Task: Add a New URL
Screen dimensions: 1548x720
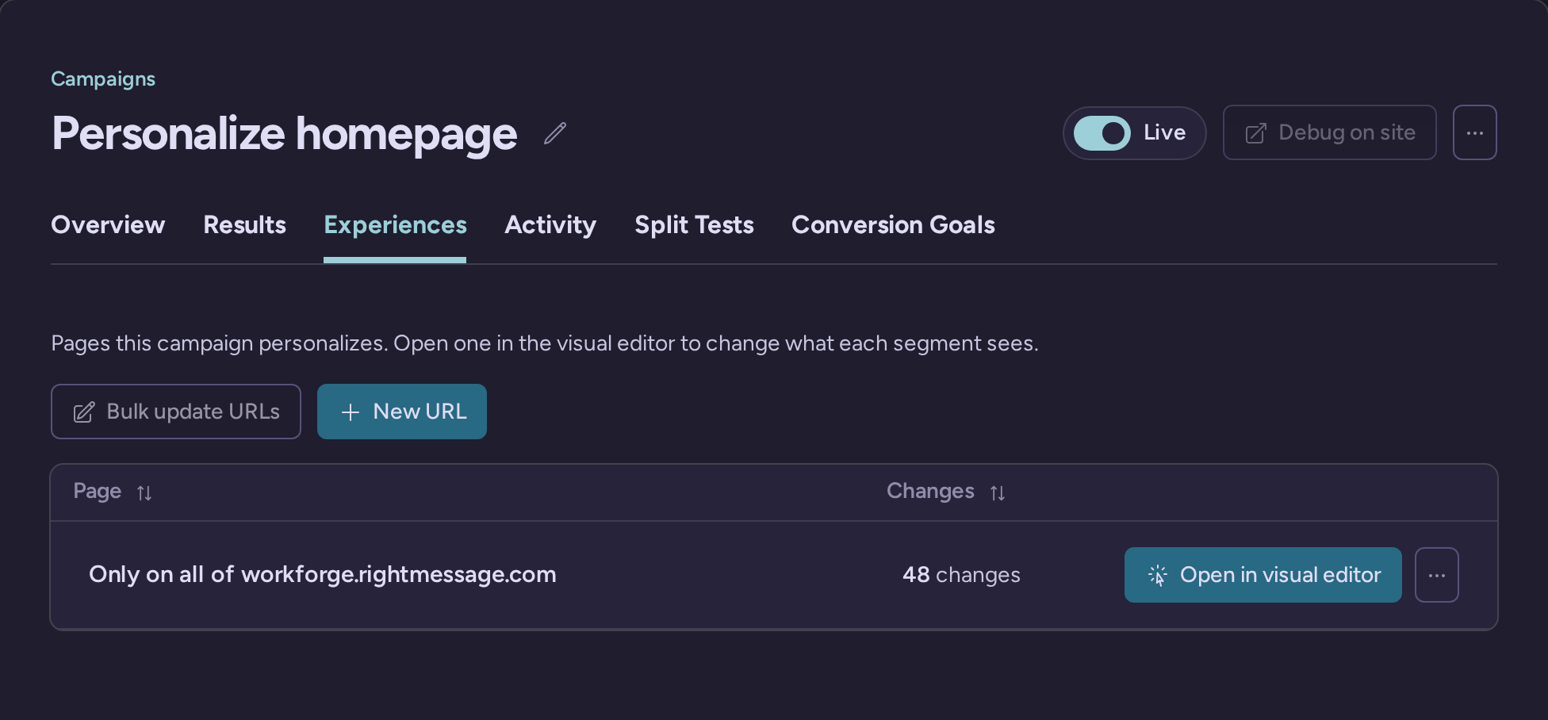Action: point(402,412)
